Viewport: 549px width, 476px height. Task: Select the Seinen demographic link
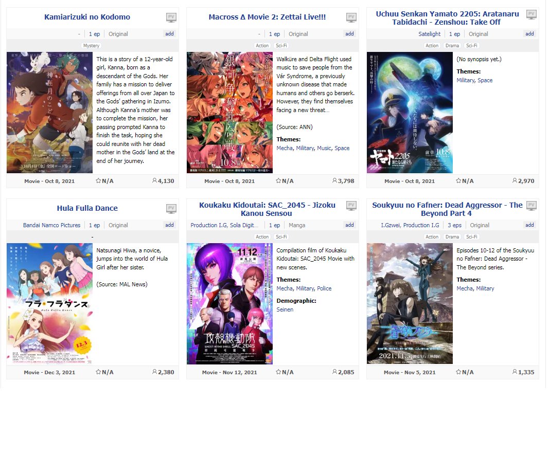coord(285,309)
